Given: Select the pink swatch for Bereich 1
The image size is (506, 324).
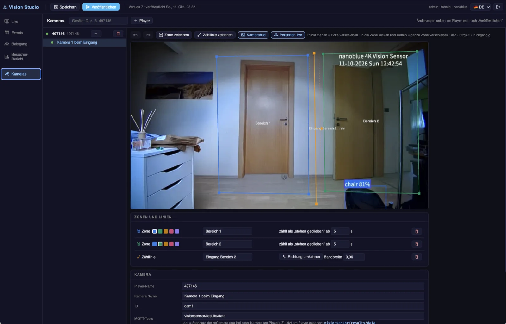Looking at the screenshot, I should [171, 231].
